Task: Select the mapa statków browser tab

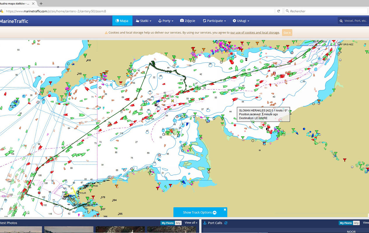Action: (17, 3)
